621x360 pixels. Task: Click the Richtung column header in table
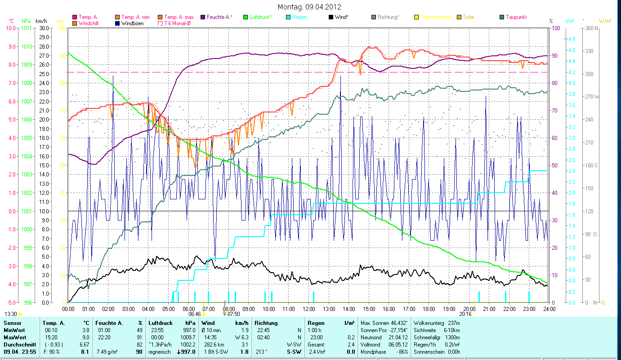pos(266,323)
